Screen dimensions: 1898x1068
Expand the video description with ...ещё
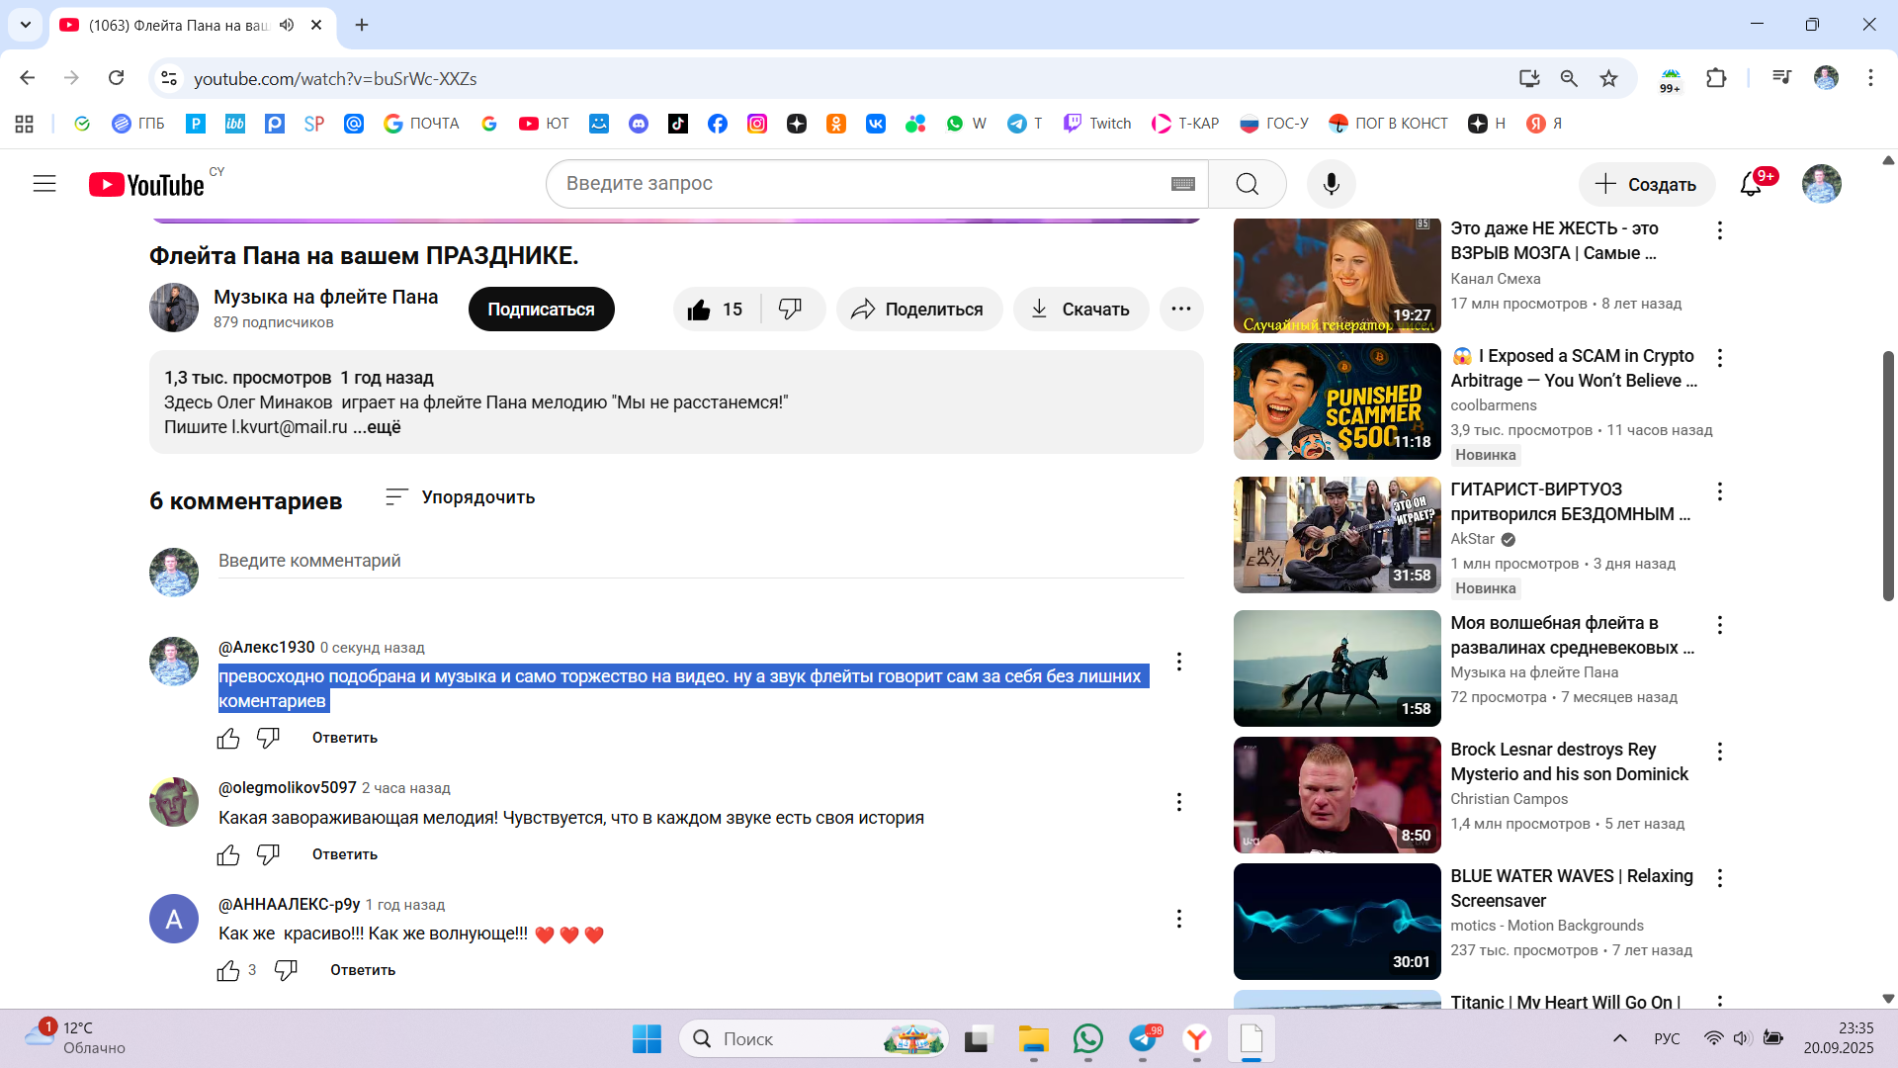pyautogui.click(x=378, y=427)
